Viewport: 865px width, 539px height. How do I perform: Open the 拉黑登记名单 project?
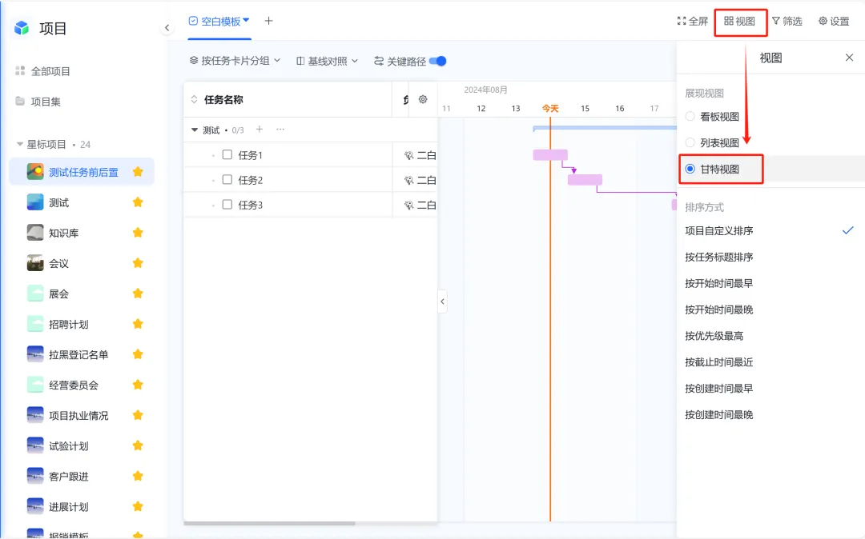[78, 354]
